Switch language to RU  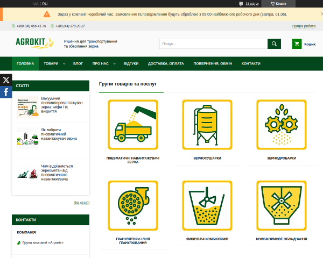pyautogui.click(x=45, y=4)
